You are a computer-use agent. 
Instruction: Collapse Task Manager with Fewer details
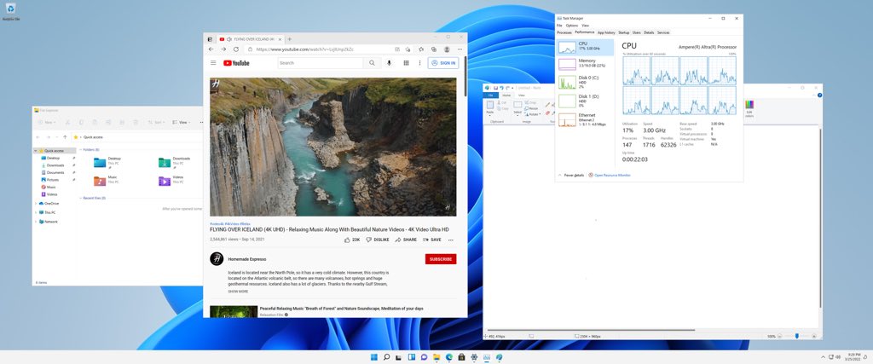click(x=572, y=175)
